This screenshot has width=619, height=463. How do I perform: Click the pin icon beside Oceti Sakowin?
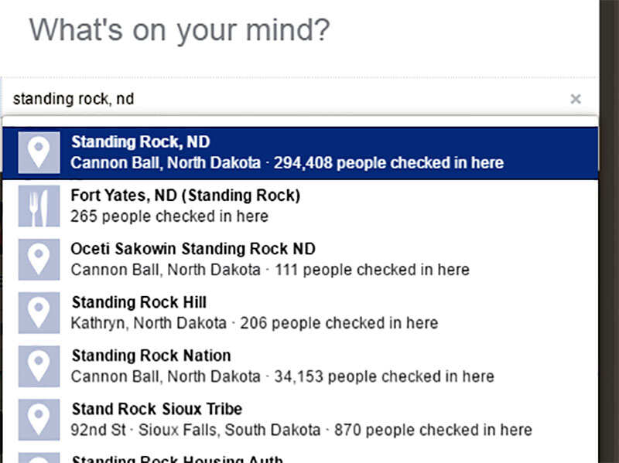[x=39, y=260]
